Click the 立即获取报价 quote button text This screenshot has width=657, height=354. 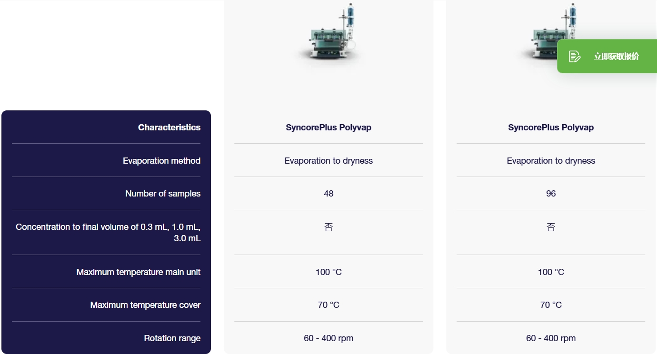pyautogui.click(x=616, y=56)
